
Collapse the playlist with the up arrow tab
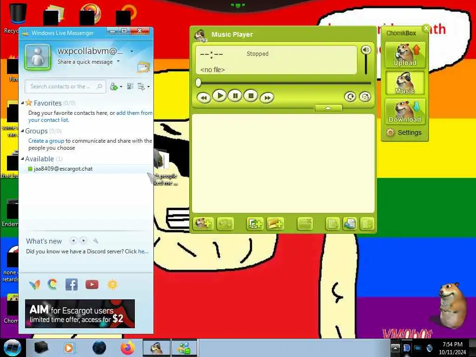(328, 108)
